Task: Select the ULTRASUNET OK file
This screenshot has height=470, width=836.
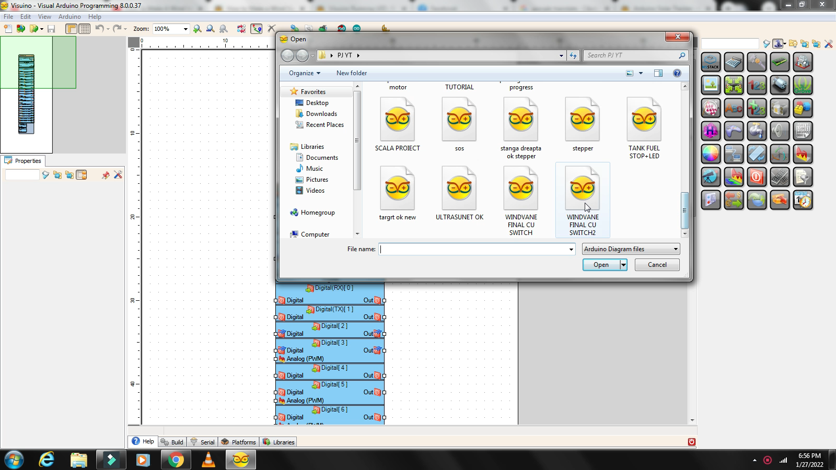Action: coord(459,194)
